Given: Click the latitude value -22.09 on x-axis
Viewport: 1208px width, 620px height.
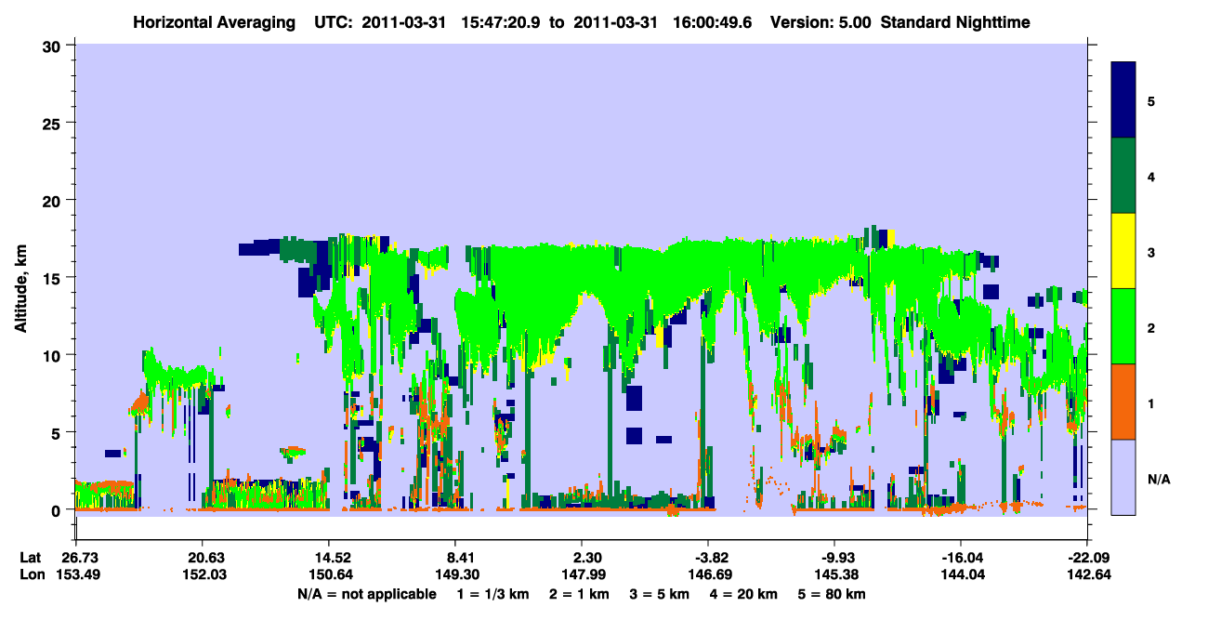Looking at the screenshot, I should 1086,558.
